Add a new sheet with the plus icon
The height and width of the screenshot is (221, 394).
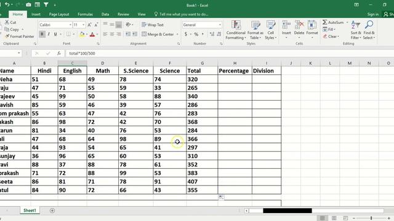point(52,211)
